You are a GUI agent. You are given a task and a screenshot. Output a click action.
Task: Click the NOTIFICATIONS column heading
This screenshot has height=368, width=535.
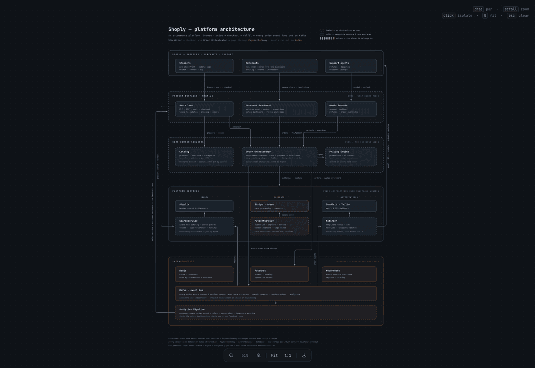coord(349,197)
